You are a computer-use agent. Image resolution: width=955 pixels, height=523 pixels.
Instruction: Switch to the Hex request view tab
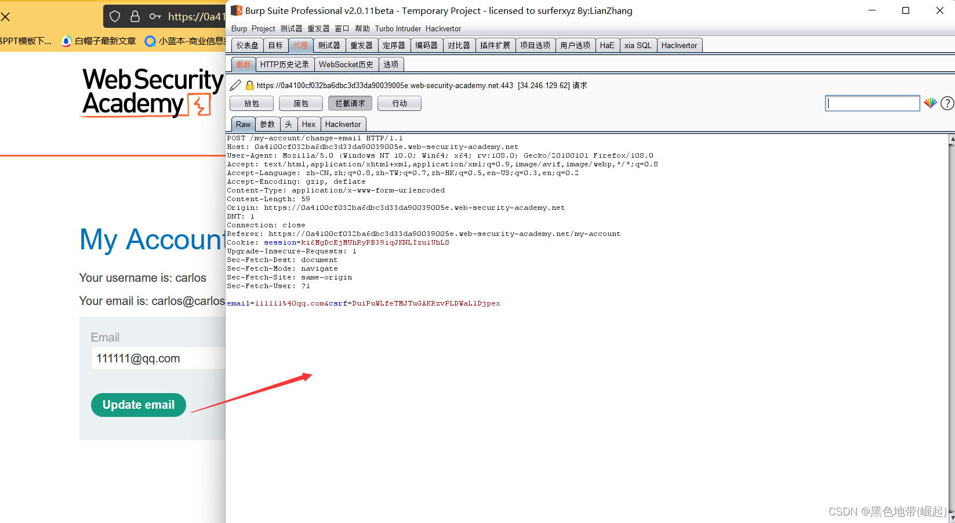pyautogui.click(x=309, y=124)
